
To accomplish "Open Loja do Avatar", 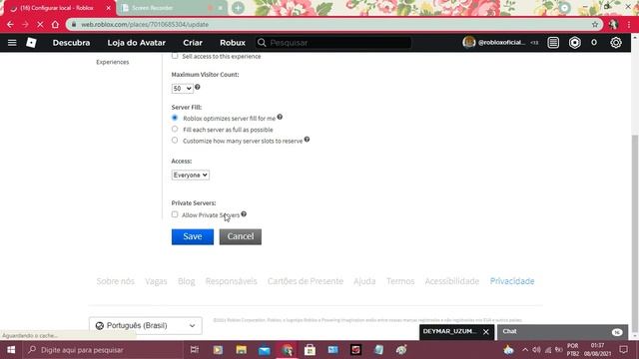I will [137, 42].
